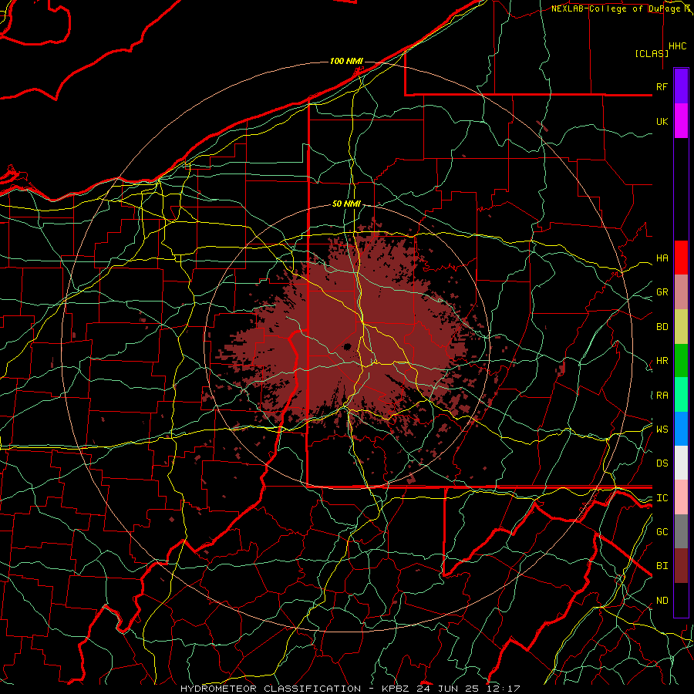Click the black ND legend swatch
This screenshot has height=694, width=694.
coord(681,600)
